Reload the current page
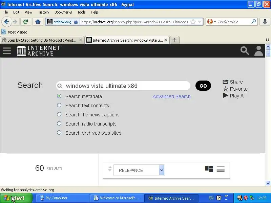The image size is (271, 203). pyautogui.click(x=26, y=22)
